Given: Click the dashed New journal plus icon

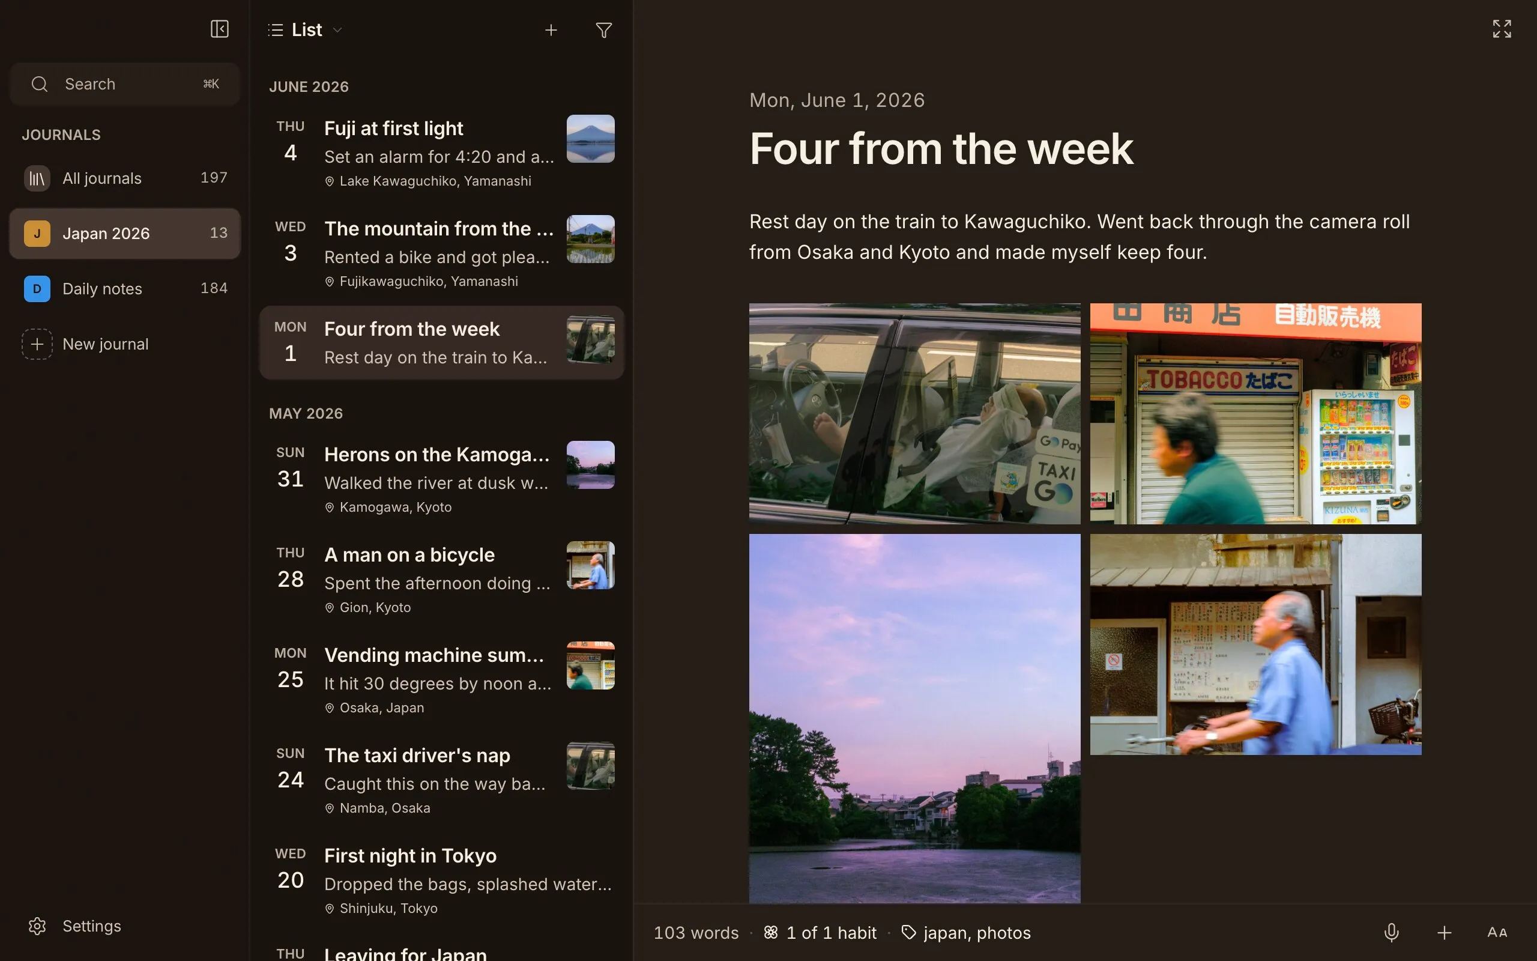Looking at the screenshot, I should [37, 344].
